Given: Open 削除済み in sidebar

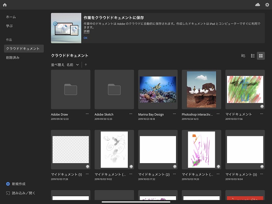Looking at the screenshot, I should (x=13, y=58).
